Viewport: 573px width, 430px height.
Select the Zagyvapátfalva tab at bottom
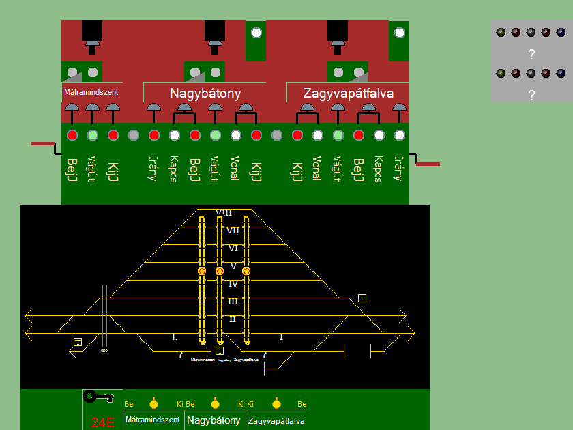276,420
